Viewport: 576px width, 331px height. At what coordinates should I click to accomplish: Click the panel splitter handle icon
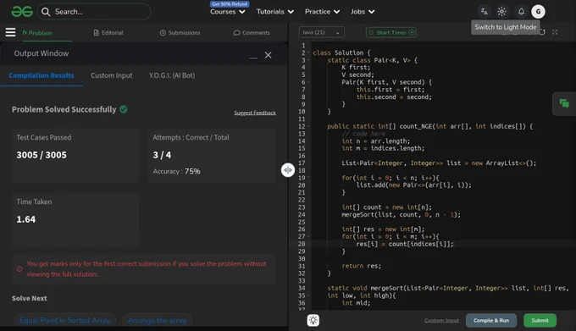[288, 170]
